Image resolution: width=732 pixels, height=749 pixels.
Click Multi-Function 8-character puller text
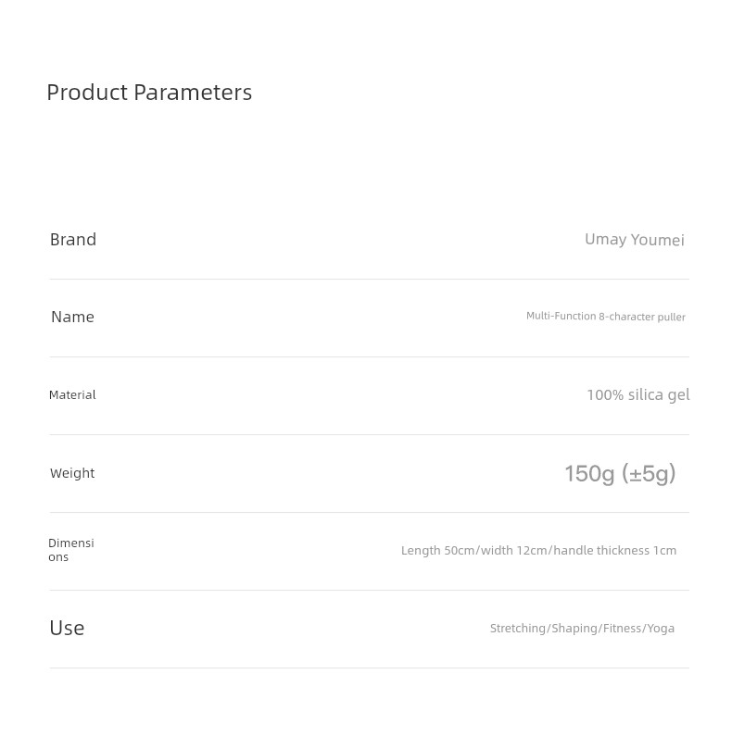click(606, 317)
